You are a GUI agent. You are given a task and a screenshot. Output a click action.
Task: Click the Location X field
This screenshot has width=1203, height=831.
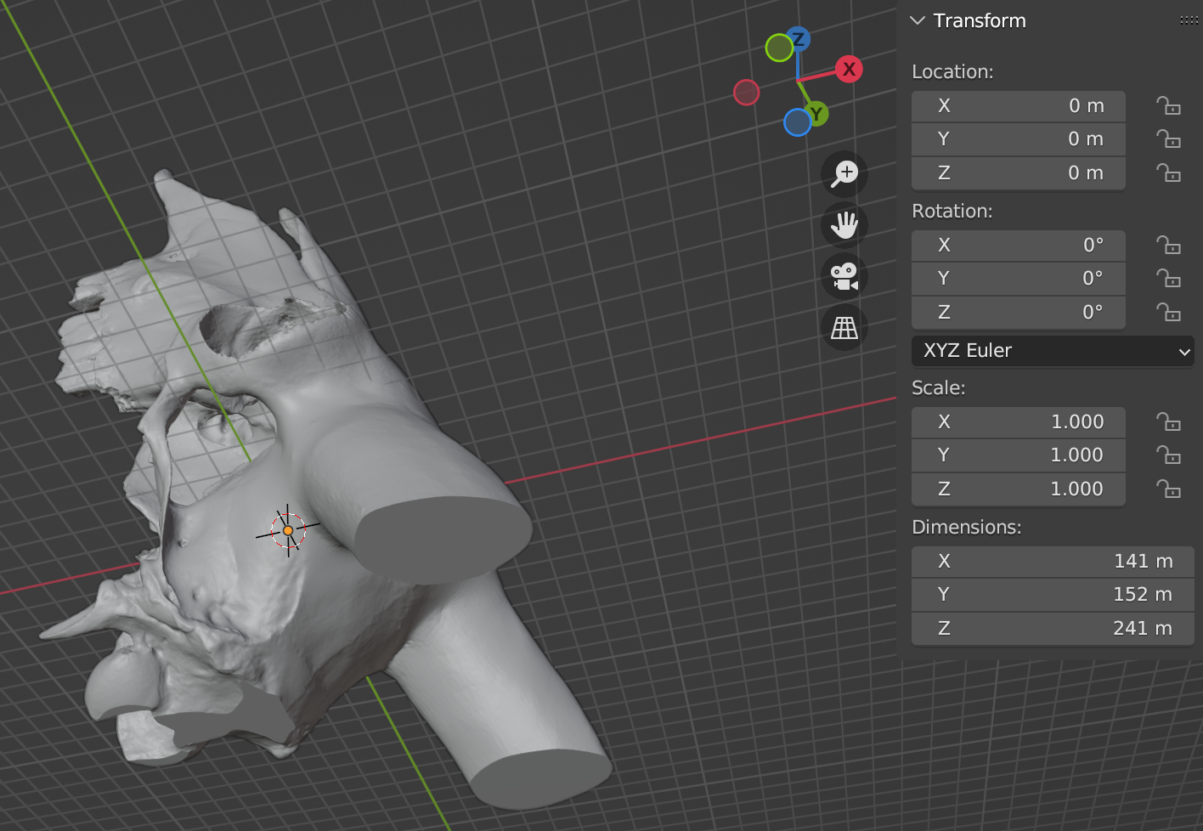pos(1019,106)
